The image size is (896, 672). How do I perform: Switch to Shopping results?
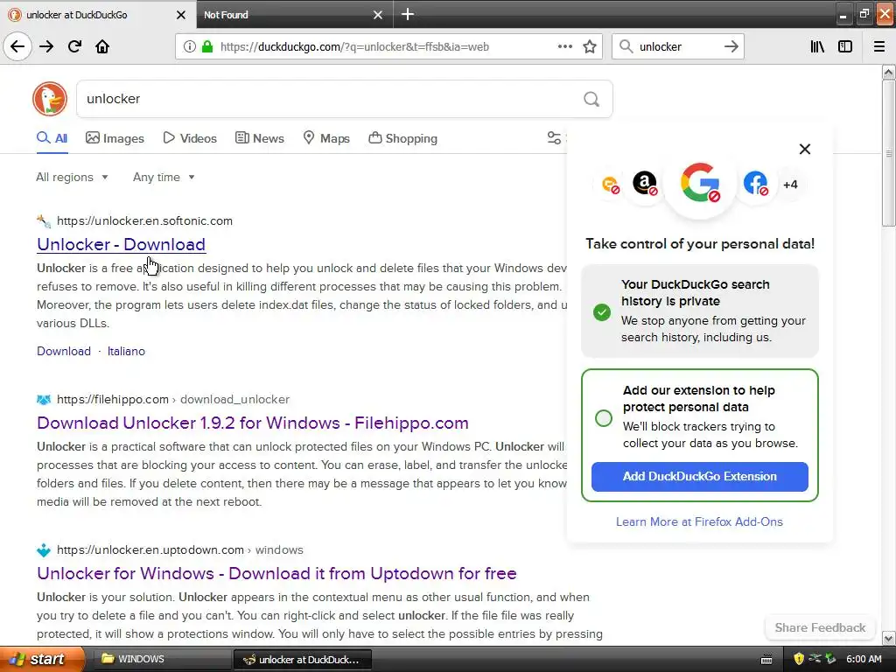(x=402, y=138)
